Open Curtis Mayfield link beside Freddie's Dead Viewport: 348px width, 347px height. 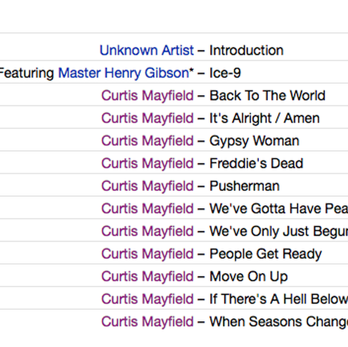coord(148,163)
